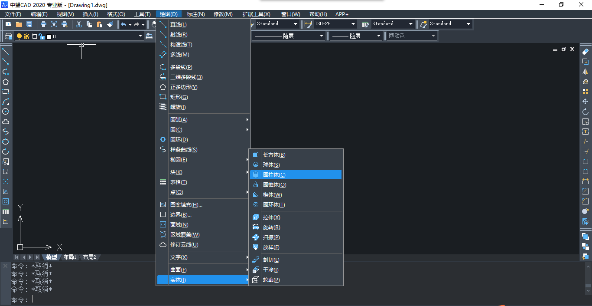This screenshot has height=306, width=592.
Task: Toggle layer 0 on/off lightbulb
Action: click(19, 36)
